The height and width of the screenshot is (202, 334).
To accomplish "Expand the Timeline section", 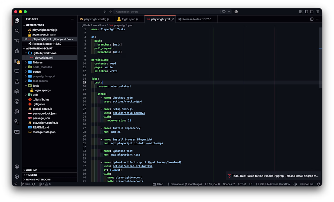I will (x=50, y=175).
